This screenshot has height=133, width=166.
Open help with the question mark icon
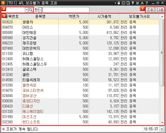point(147,3)
